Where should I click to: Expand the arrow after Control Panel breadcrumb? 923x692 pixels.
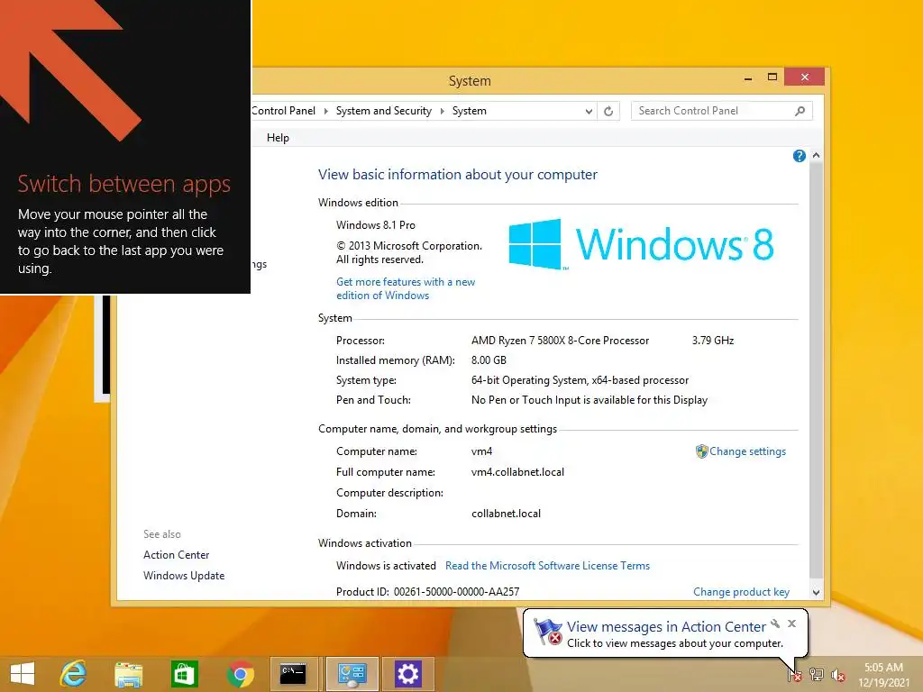(325, 111)
